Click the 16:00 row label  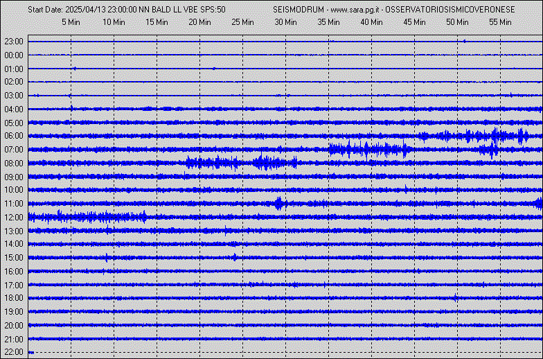tap(14, 272)
